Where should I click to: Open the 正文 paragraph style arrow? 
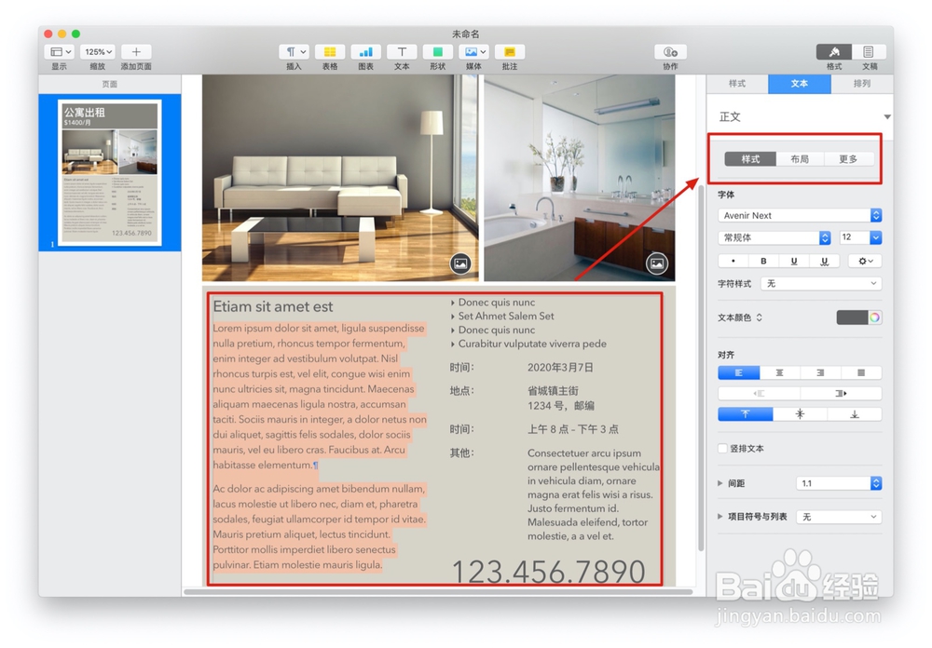[887, 117]
